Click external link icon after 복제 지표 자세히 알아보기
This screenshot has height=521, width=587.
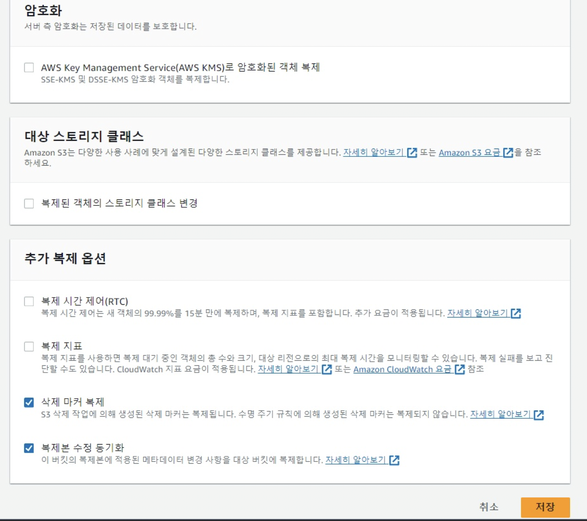tap(327, 370)
